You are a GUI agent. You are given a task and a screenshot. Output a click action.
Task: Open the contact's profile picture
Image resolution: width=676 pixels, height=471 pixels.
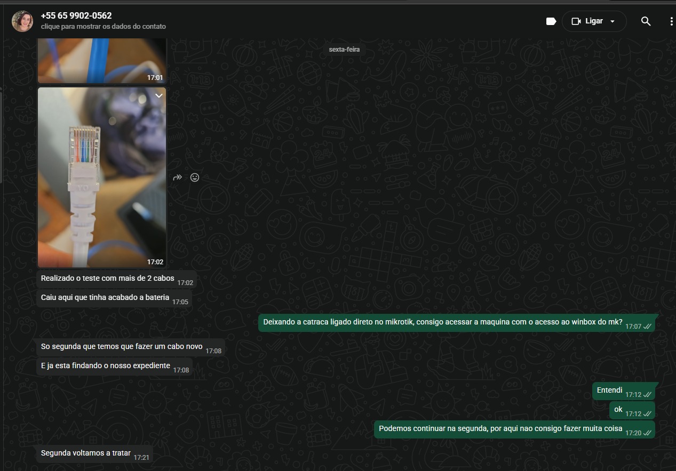pos(22,21)
